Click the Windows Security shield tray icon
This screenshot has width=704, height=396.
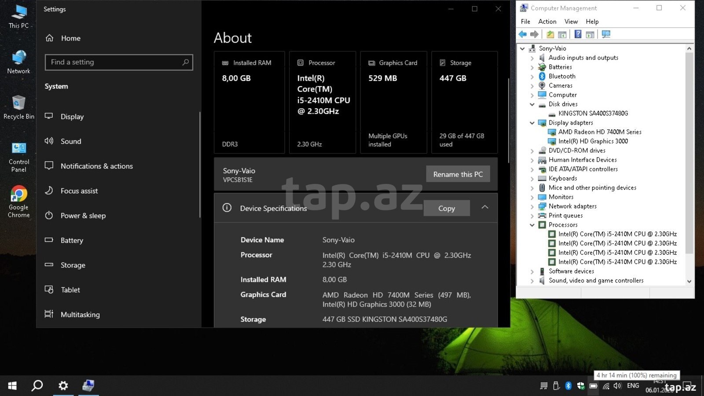pos(581,386)
